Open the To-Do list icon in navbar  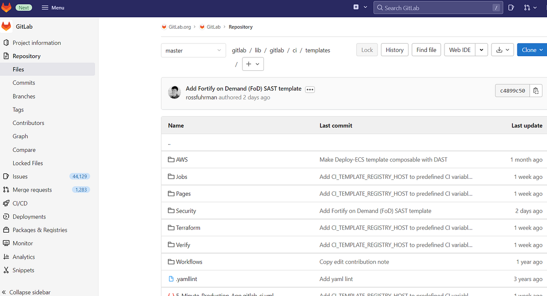click(511, 8)
